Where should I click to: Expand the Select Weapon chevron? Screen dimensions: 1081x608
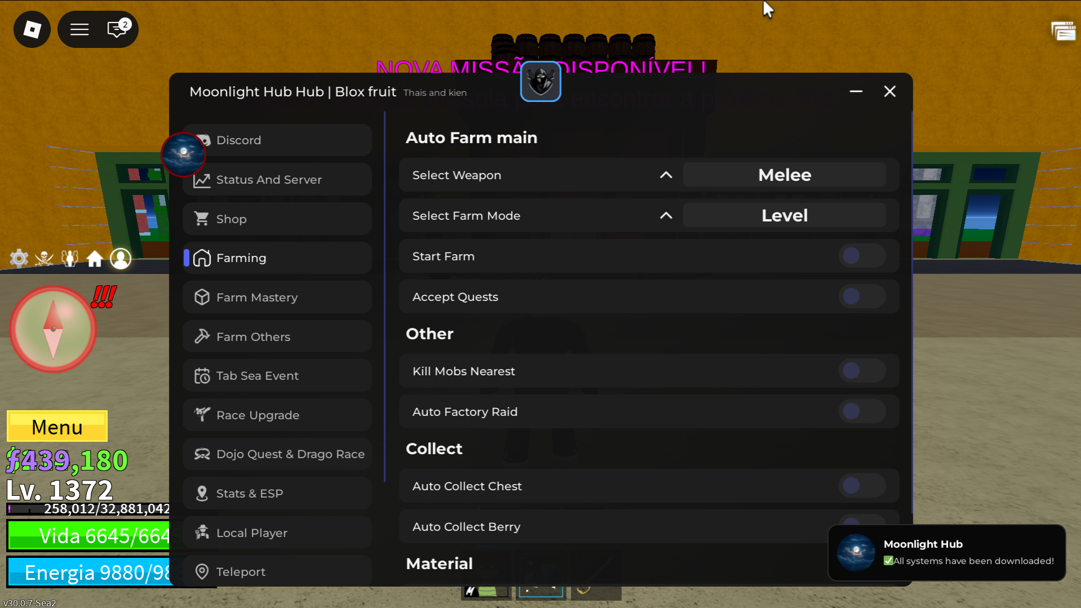pyautogui.click(x=666, y=175)
